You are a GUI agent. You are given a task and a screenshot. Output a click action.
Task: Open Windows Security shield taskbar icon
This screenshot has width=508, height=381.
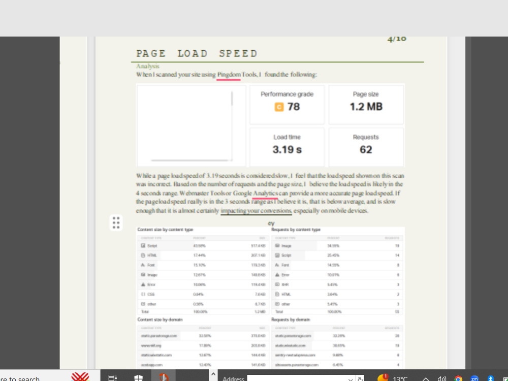pos(138,377)
